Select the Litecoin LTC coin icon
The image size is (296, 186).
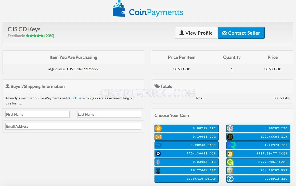click(x=230, y=128)
